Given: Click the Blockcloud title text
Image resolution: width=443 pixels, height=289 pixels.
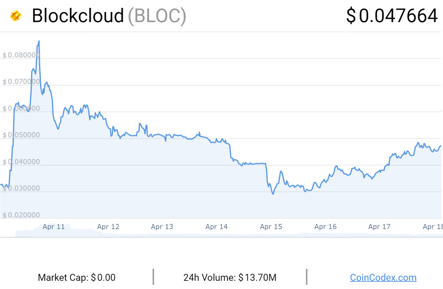Looking at the screenshot, I should (78, 16).
